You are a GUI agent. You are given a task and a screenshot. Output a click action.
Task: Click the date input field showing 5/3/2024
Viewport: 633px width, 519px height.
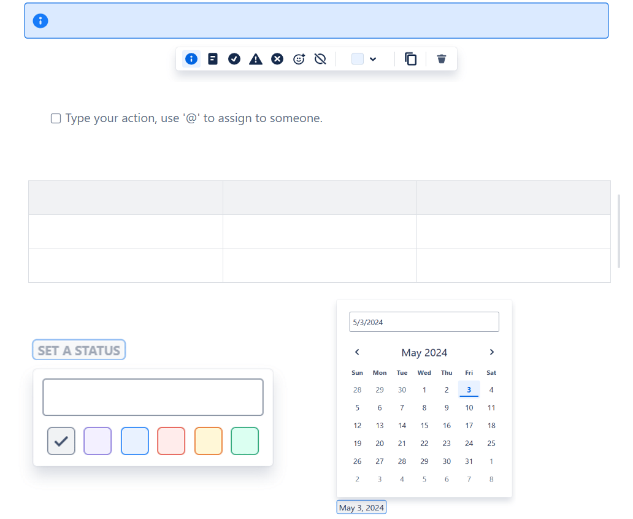(x=424, y=322)
